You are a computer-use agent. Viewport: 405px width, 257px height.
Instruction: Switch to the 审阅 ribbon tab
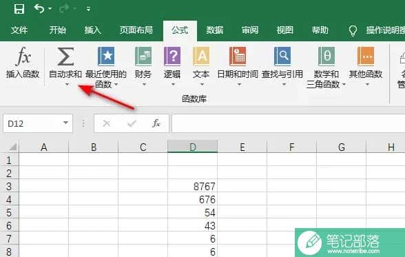[250, 30]
